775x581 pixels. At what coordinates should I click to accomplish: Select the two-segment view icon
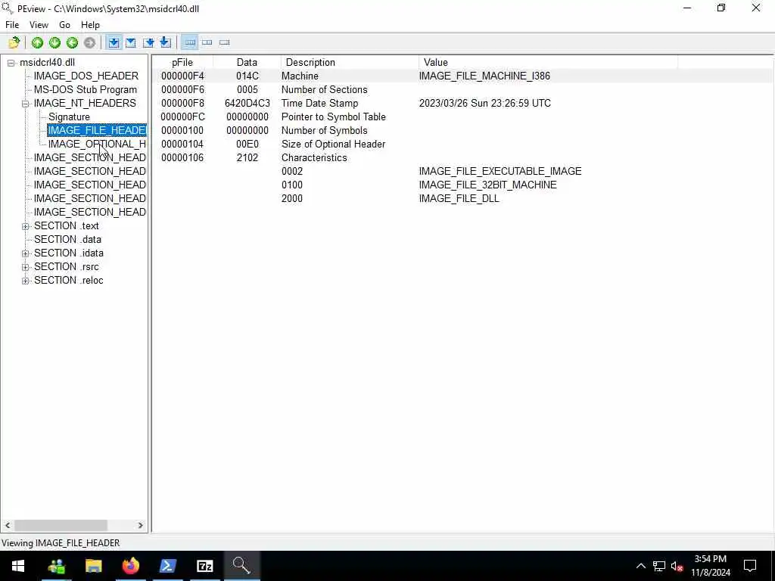click(207, 42)
